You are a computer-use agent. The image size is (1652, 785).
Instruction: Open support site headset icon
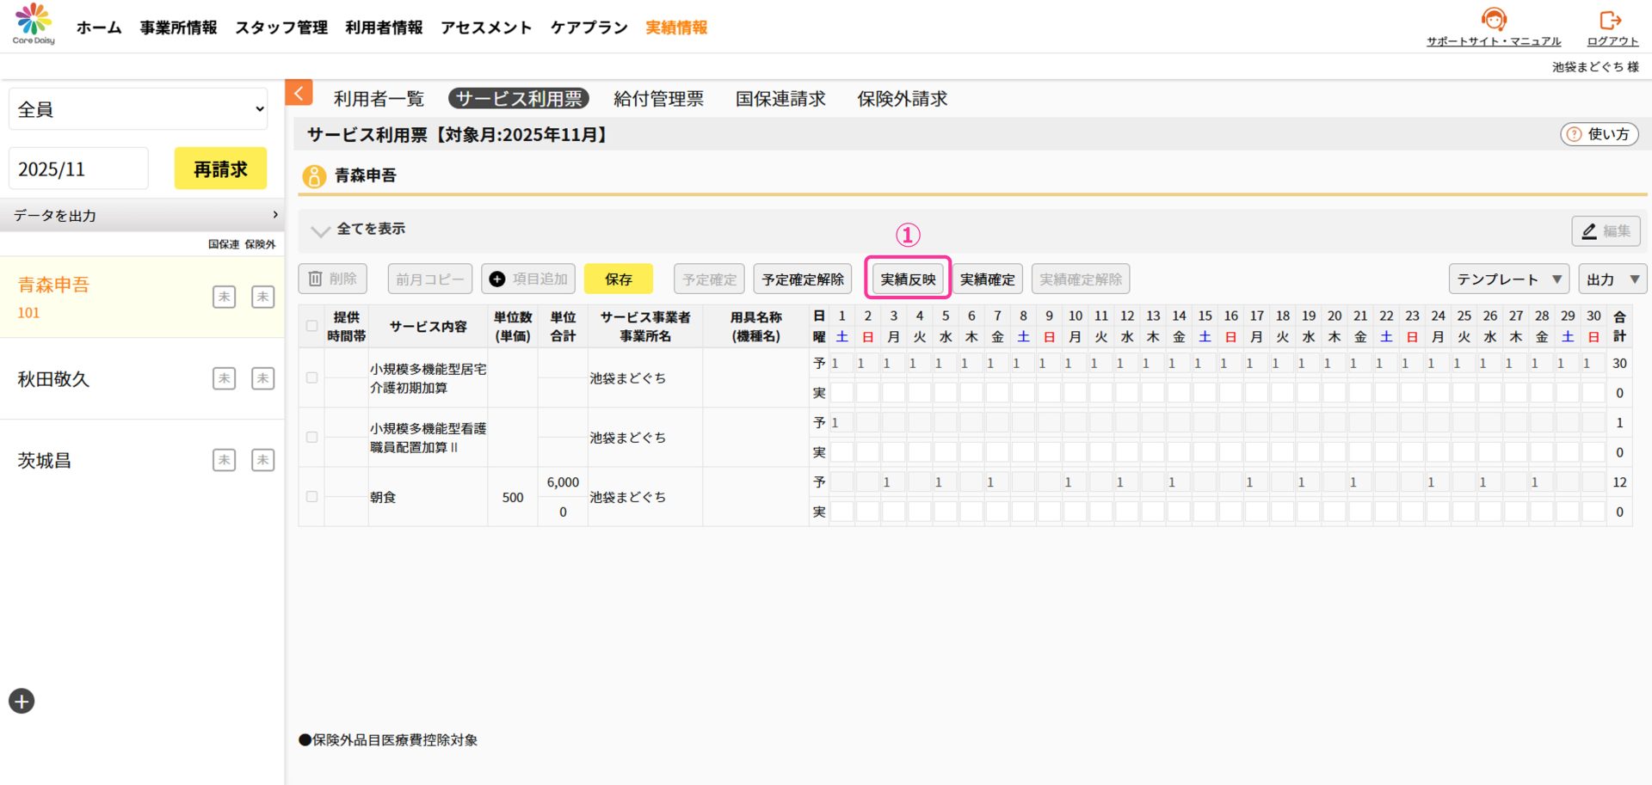pos(1494,20)
